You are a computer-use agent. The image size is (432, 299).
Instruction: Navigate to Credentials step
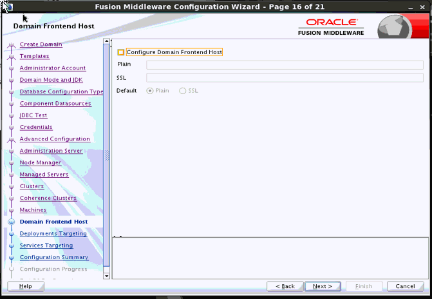pyautogui.click(x=36, y=128)
